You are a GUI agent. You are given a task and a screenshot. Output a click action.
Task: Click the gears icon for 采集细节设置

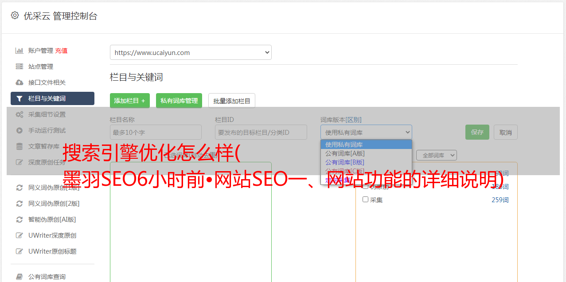point(20,114)
